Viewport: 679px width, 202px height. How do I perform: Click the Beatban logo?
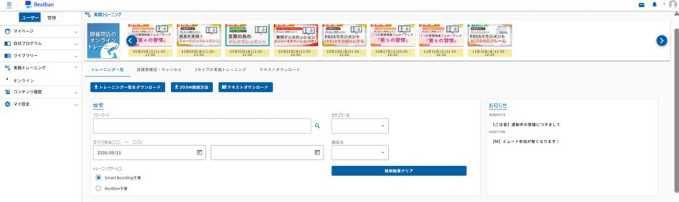click(40, 4)
